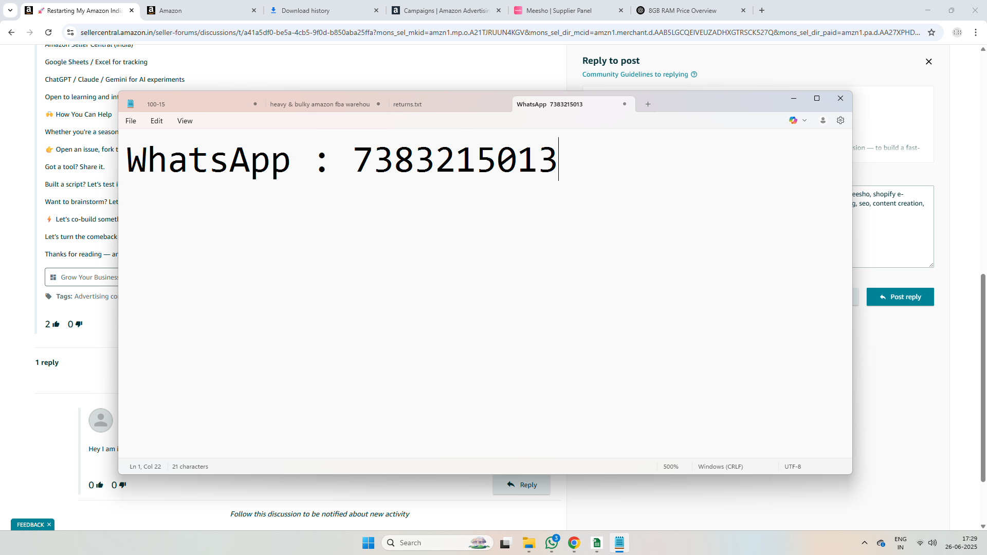Viewport: 987px width, 555px height.
Task: Click the UTF-8 encoding indicator
Action: 792,467
